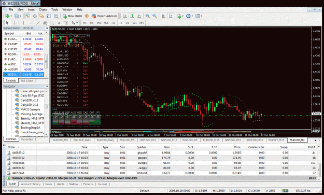Switch to EURJPY,M15 chart tab
This screenshot has width=324, height=195.
tap(276, 140)
